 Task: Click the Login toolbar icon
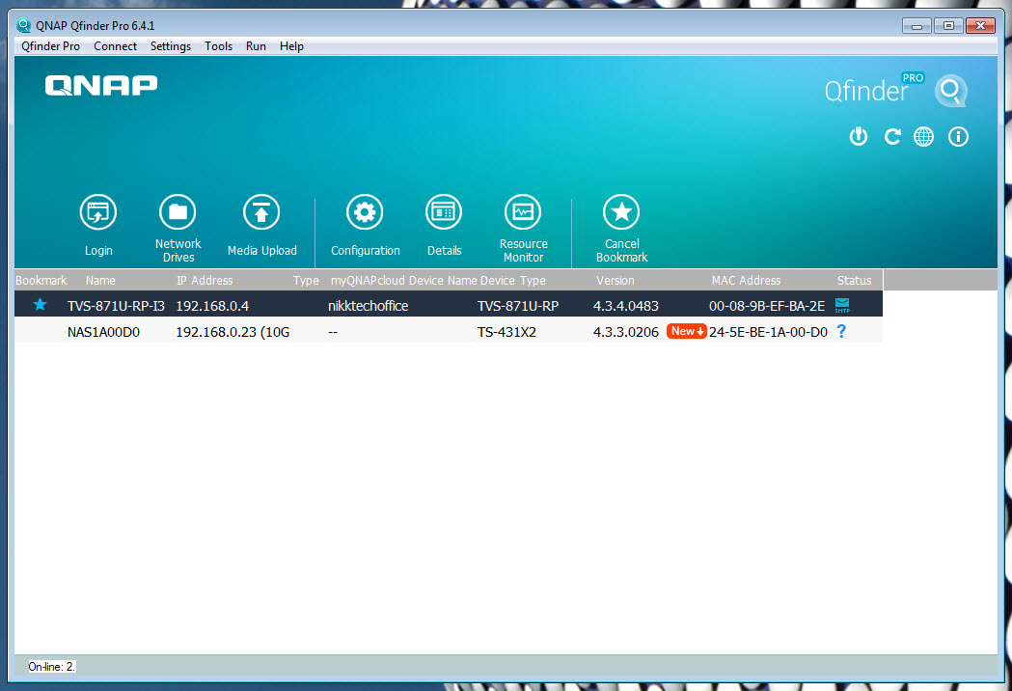pyautogui.click(x=98, y=212)
